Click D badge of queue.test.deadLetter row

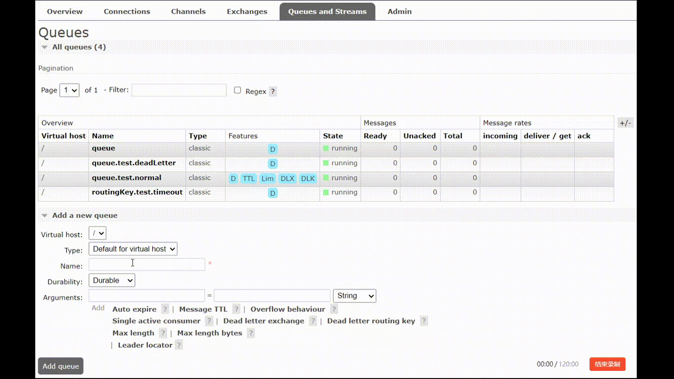(273, 164)
